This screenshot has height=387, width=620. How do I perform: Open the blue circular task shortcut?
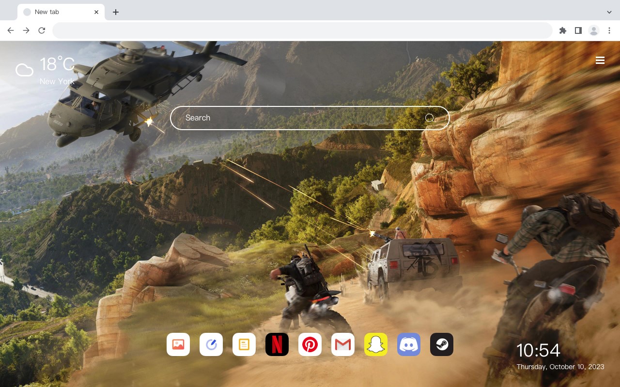tap(211, 344)
